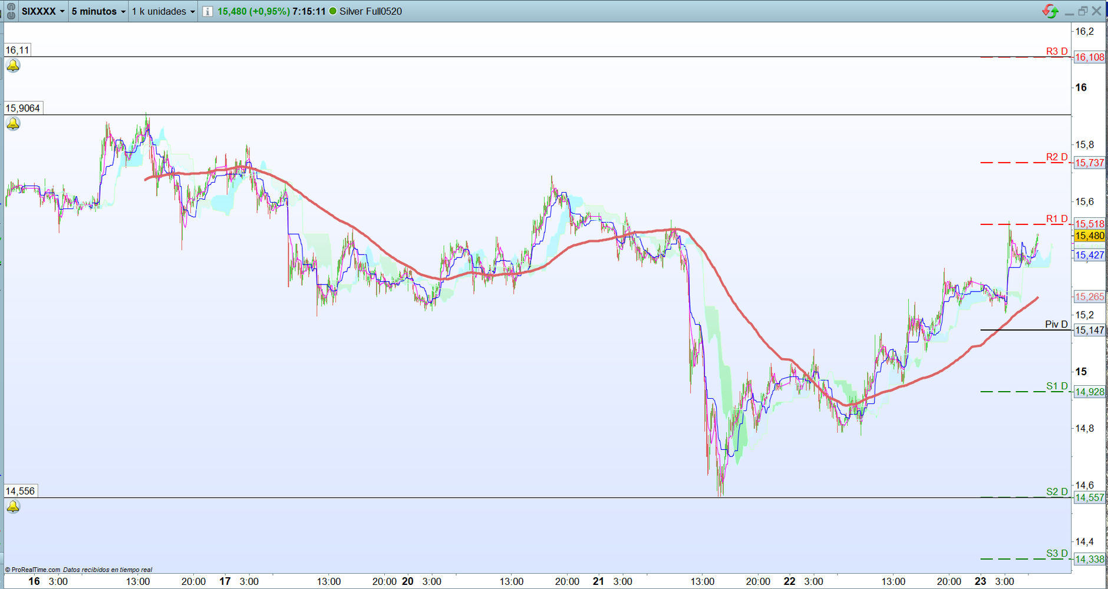This screenshot has height=589, width=1108.
Task: Restore the chart window size
Action: (x=1083, y=11)
